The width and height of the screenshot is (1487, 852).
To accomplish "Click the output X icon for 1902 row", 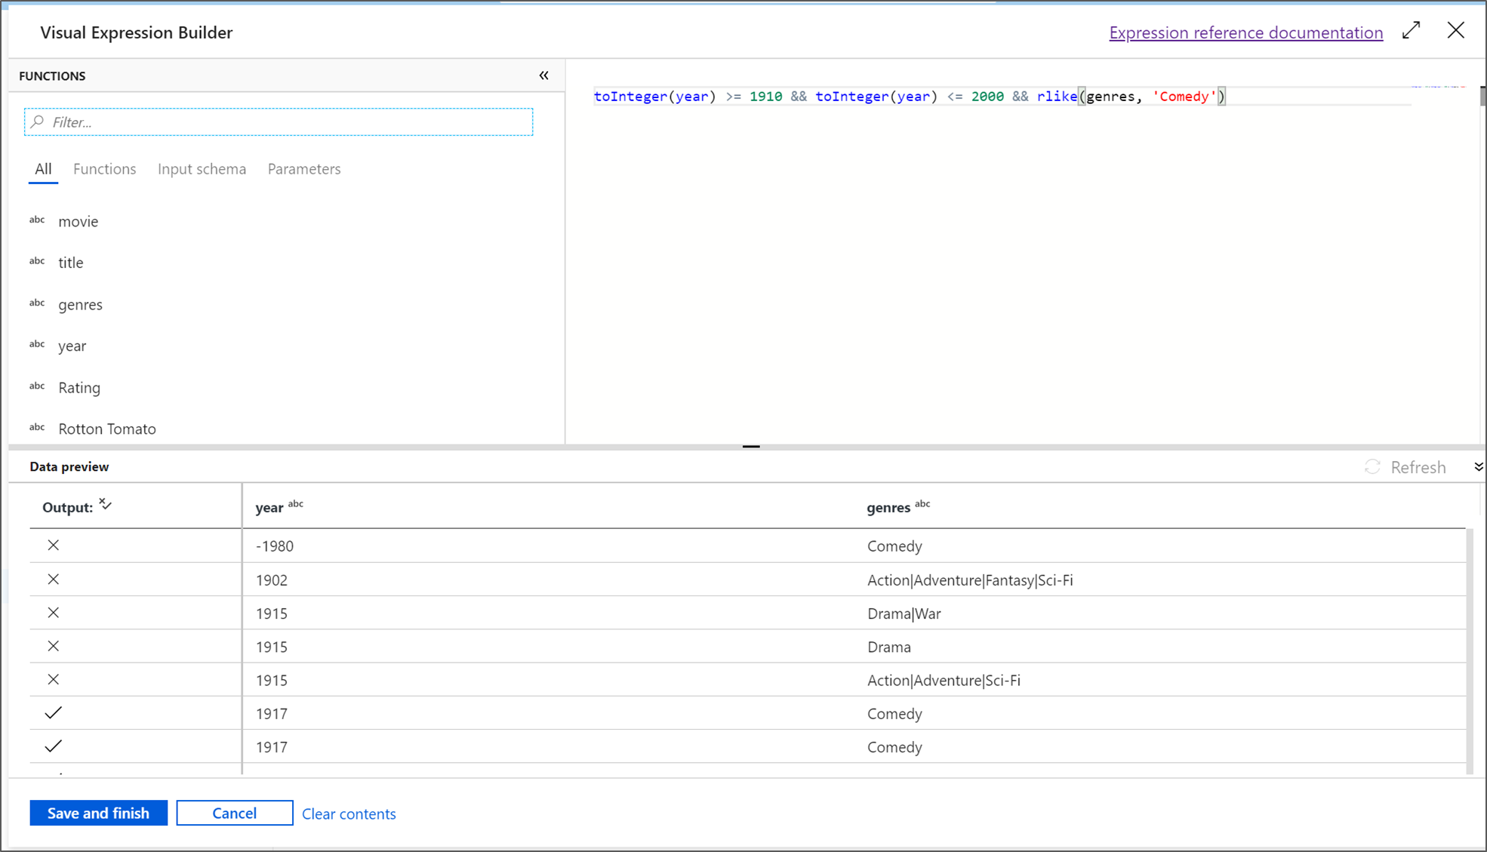I will (53, 580).
